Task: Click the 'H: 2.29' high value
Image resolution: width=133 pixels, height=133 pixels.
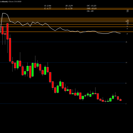Action: [69, 6]
